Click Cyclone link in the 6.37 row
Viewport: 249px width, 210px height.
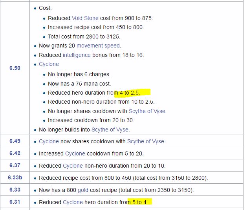point(73,166)
